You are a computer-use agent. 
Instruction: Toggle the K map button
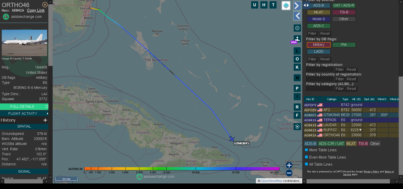(x=297, y=67)
